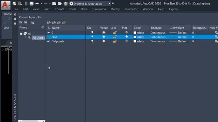Click New VP Freeze icon for layer 0
218x122 pixels.
click(216, 33)
